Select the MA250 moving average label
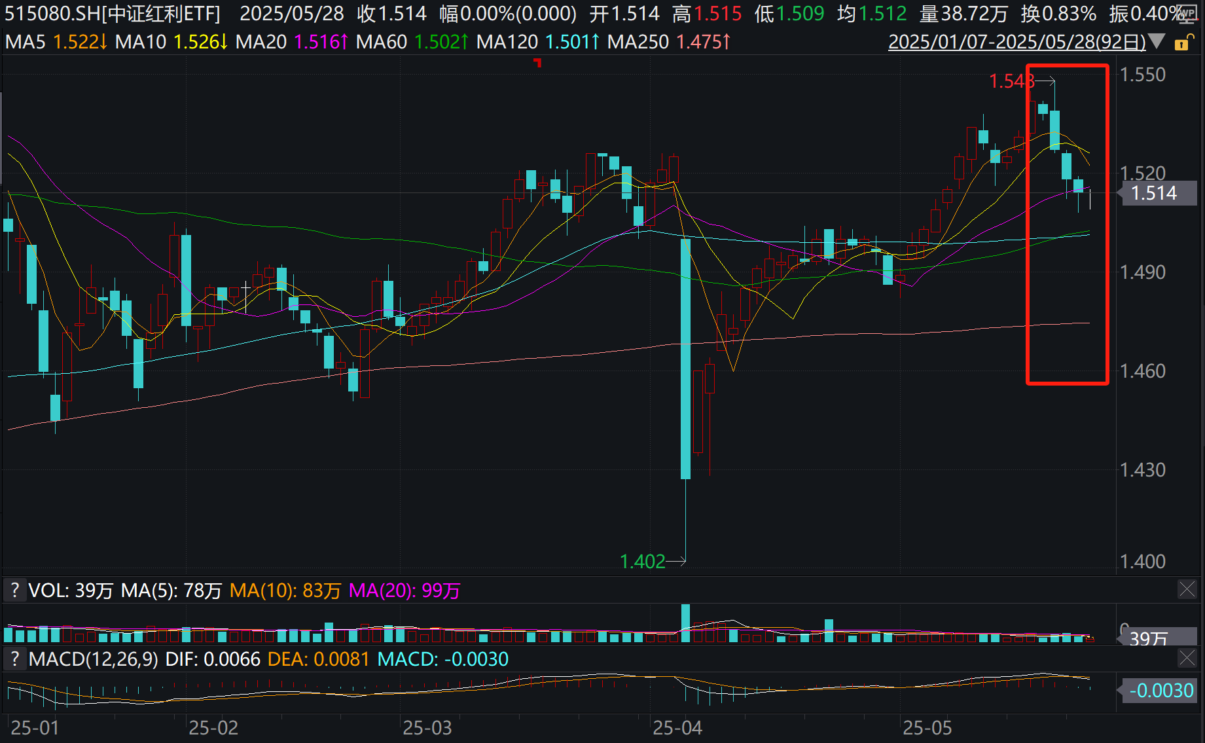This screenshot has width=1205, height=743. click(x=668, y=42)
